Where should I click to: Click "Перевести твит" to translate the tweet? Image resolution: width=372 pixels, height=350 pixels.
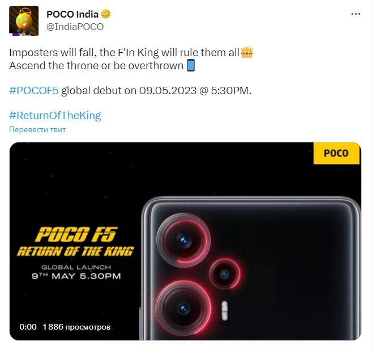37,129
